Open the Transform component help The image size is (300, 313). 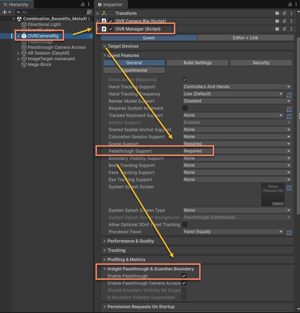(277, 13)
